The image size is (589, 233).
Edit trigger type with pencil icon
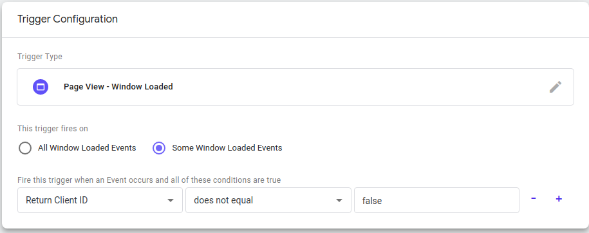click(555, 87)
